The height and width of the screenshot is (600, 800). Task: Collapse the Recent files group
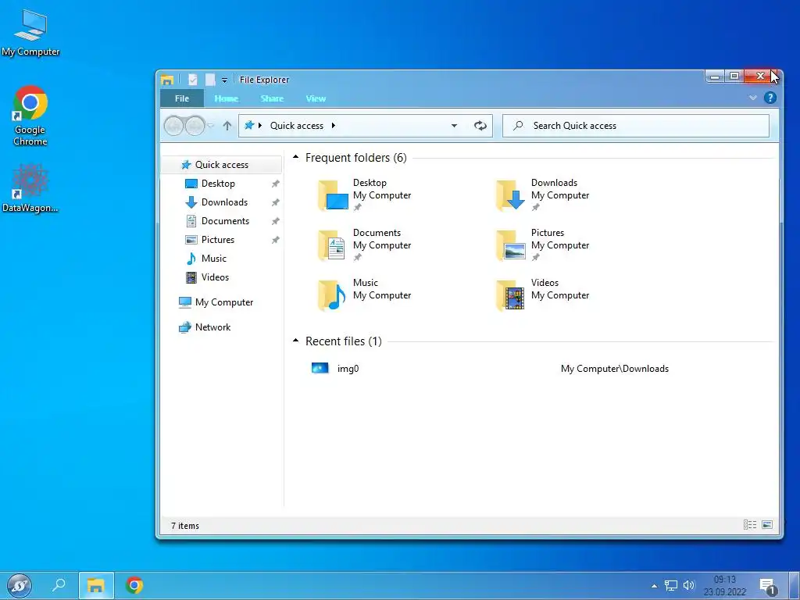tap(295, 341)
